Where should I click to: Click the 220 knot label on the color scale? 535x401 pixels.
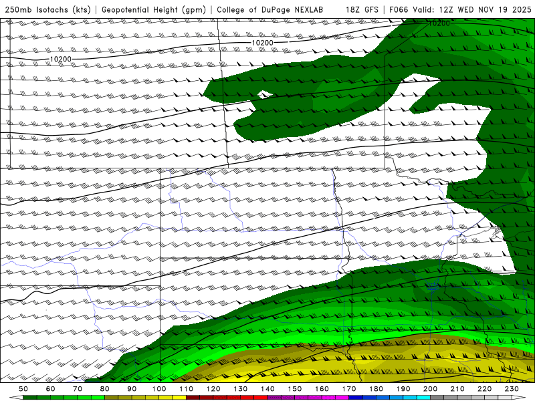[x=484, y=389]
